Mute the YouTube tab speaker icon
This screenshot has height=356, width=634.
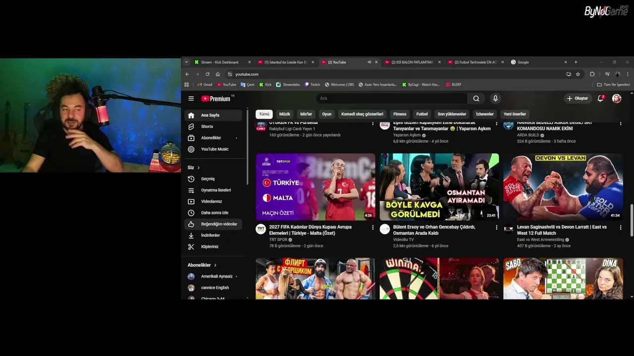(x=369, y=62)
